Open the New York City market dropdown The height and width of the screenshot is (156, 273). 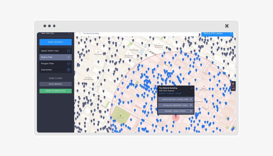tap(56, 34)
